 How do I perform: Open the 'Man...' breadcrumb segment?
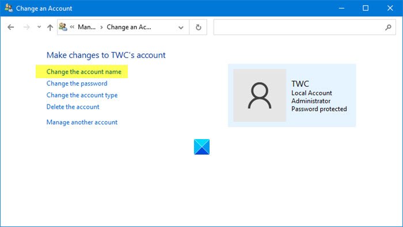(86, 27)
